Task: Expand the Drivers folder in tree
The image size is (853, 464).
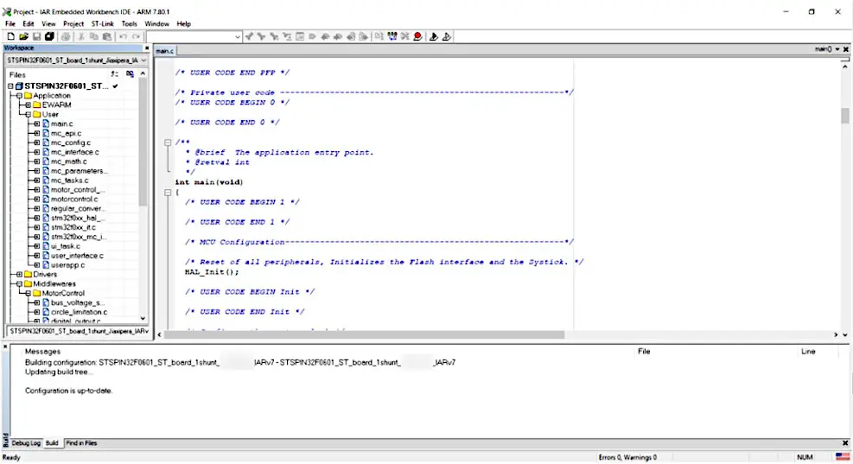Action: (17, 275)
